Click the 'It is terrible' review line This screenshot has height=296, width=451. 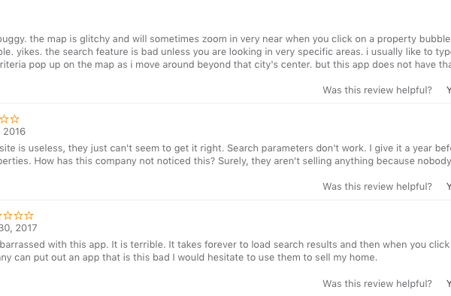tap(225, 245)
